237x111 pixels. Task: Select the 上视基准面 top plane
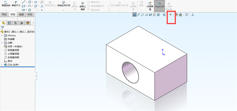pyautogui.click(x=12, y=54)
